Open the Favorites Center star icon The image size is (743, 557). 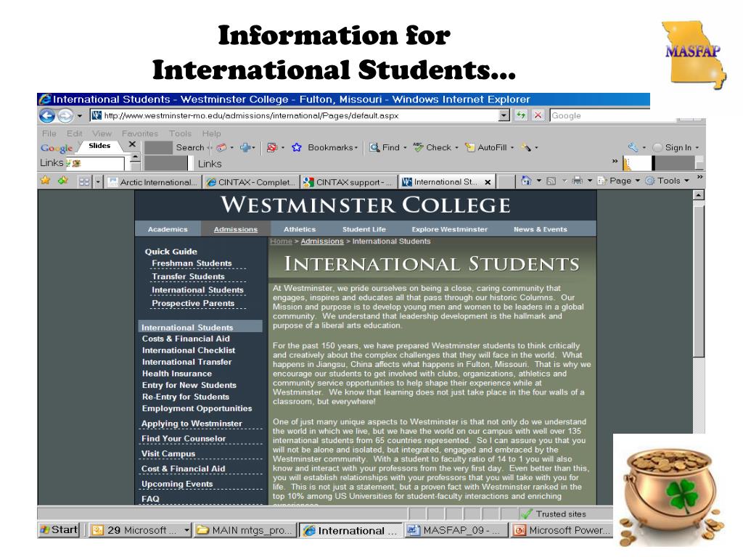tap(46, 181)
